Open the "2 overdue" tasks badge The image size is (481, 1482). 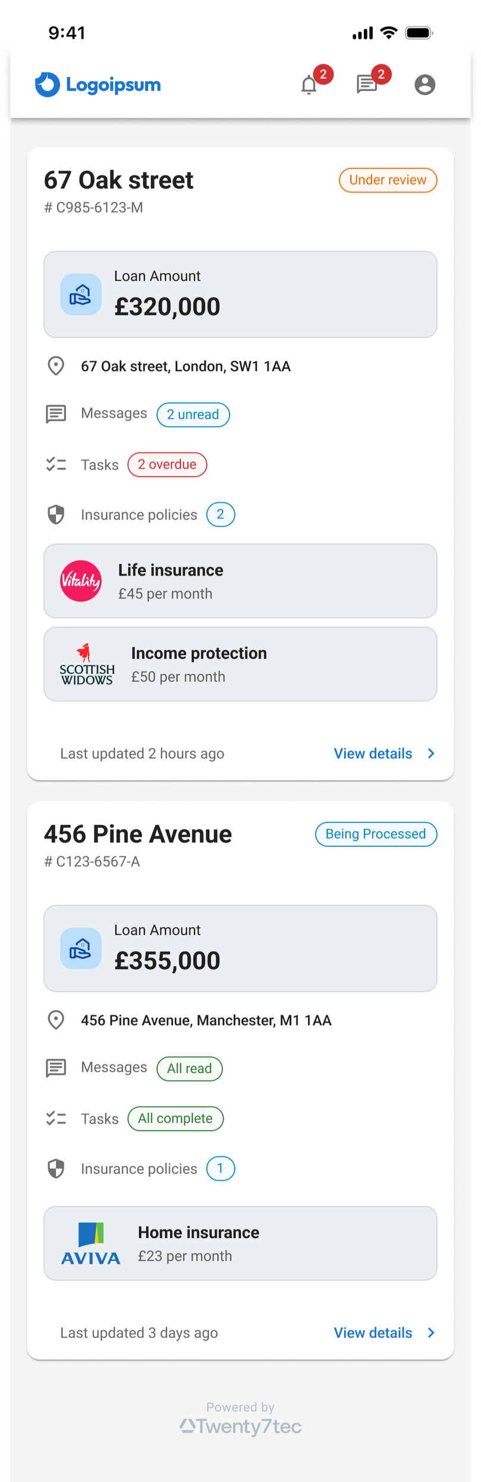[x=167, y=465]
